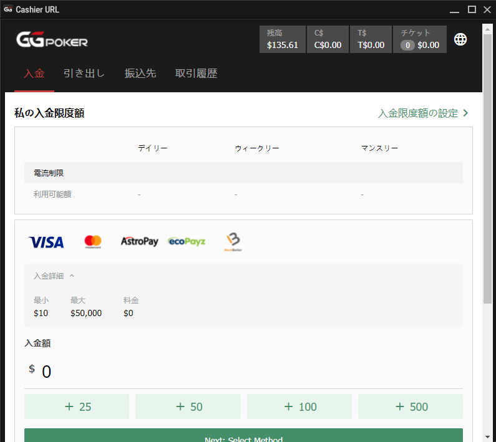
Task: Open the 振込先 tab
Action: click(140, 74)
